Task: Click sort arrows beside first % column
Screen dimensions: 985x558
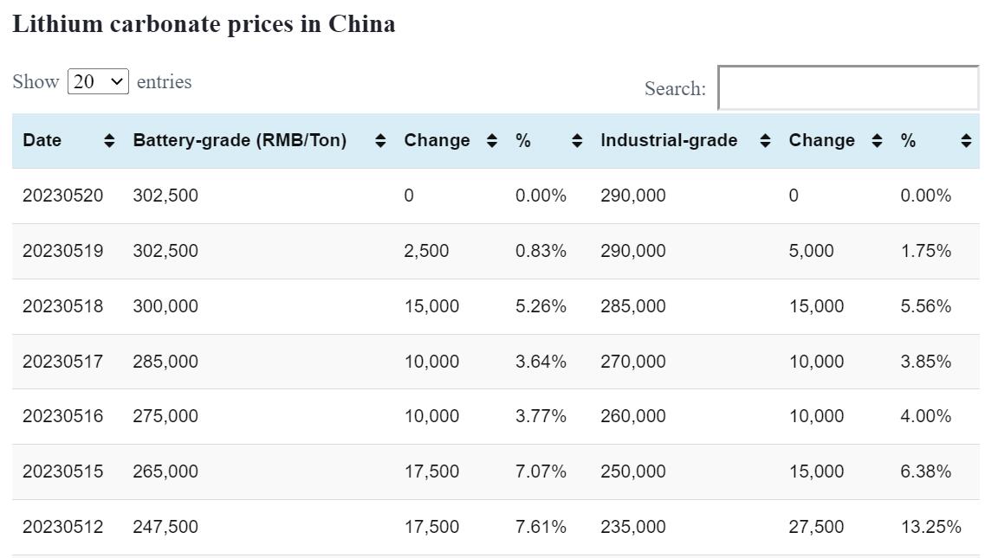Action: [578, 141]
